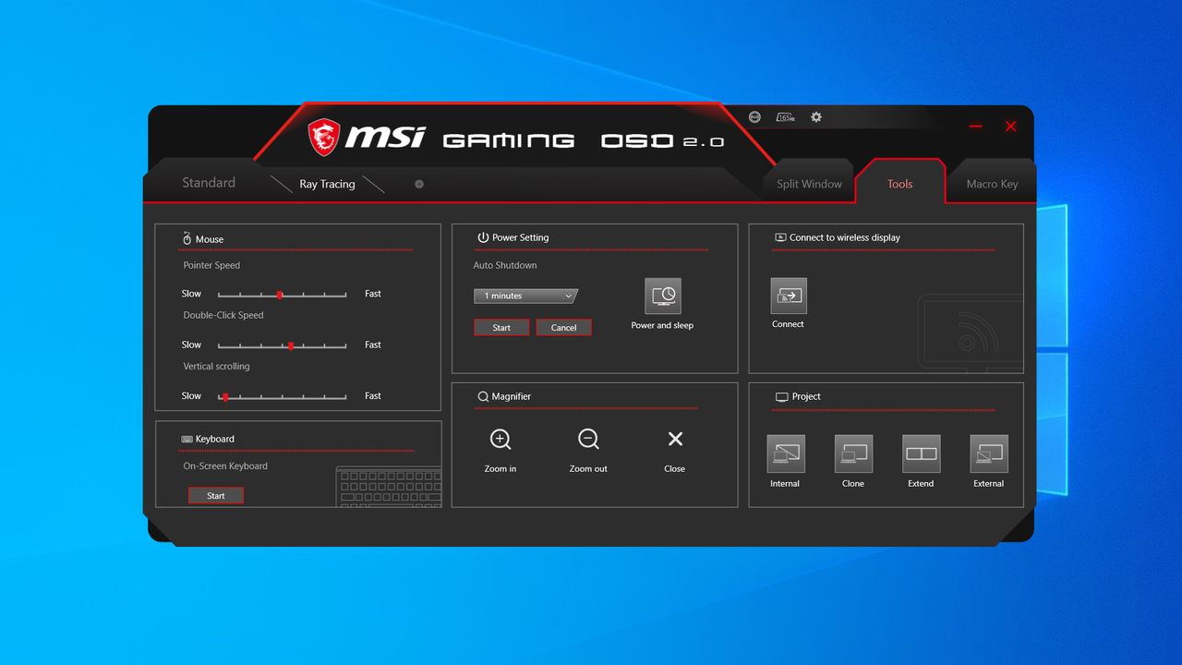Open the Ray Tracing tab
The image size is (1182, 665).
[x=328, y=184]
